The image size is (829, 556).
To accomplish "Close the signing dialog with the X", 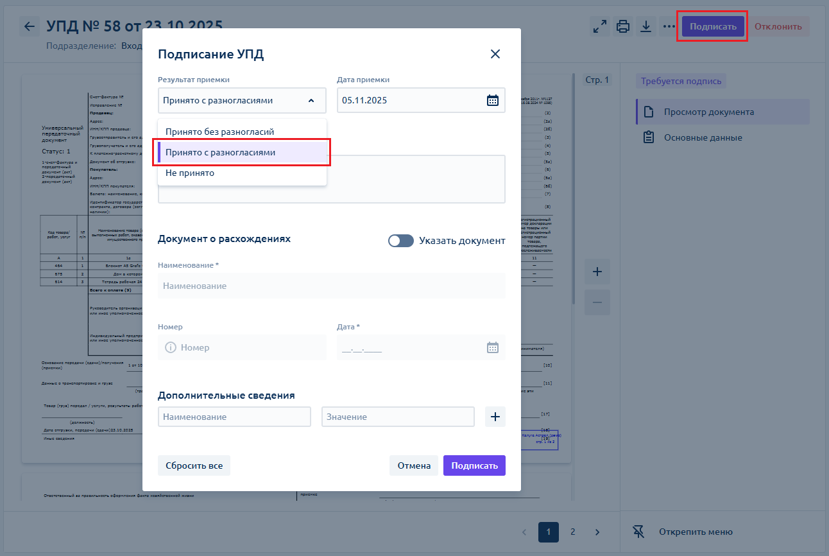I will pyautogui.click(x=495, y=54).
